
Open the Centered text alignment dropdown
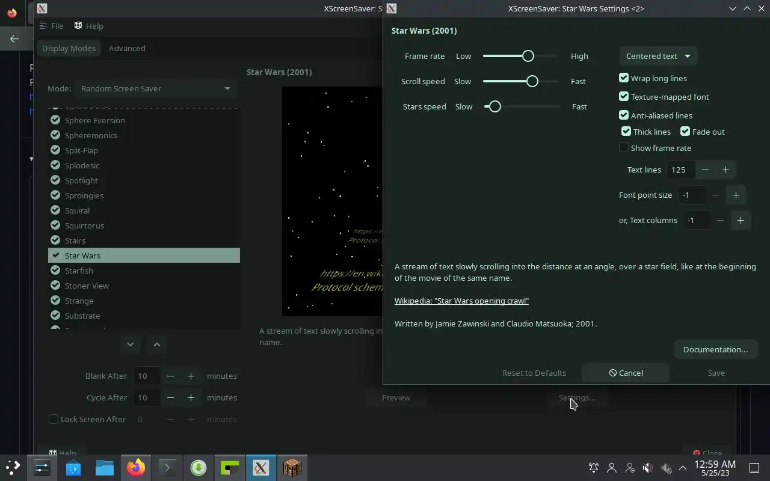(x=658, y=56)
